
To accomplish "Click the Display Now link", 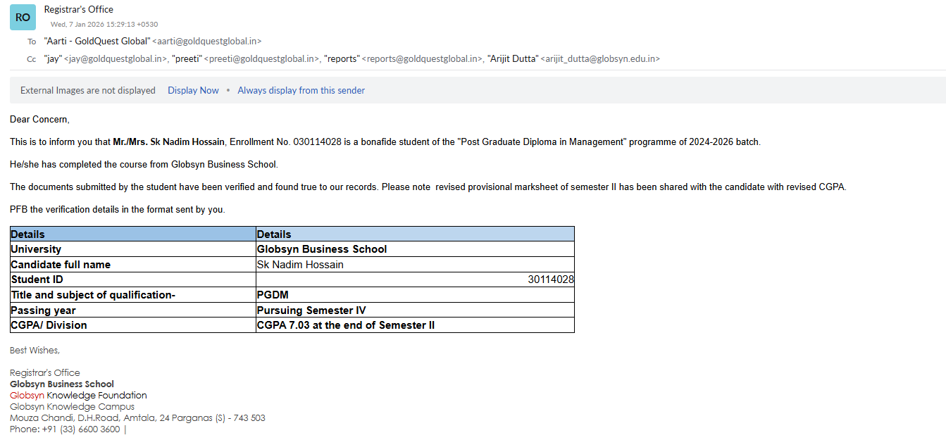I will 193,90.
